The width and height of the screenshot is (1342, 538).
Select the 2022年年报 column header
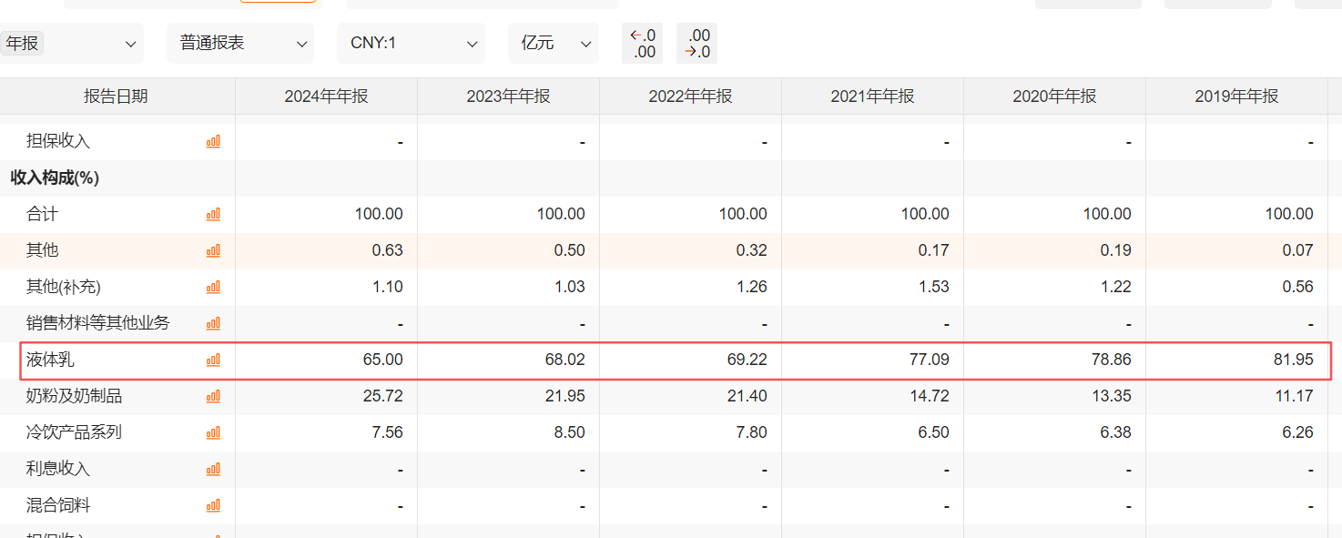coord(690,96)
